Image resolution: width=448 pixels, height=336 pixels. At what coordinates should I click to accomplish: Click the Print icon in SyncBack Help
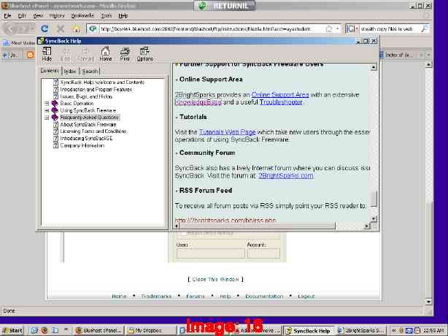coord(125,54)
